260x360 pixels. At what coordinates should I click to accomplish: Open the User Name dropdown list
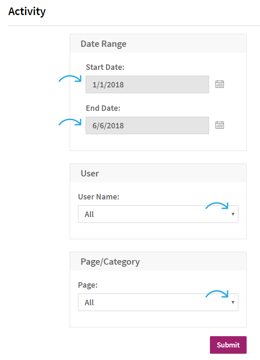point(158,214)
